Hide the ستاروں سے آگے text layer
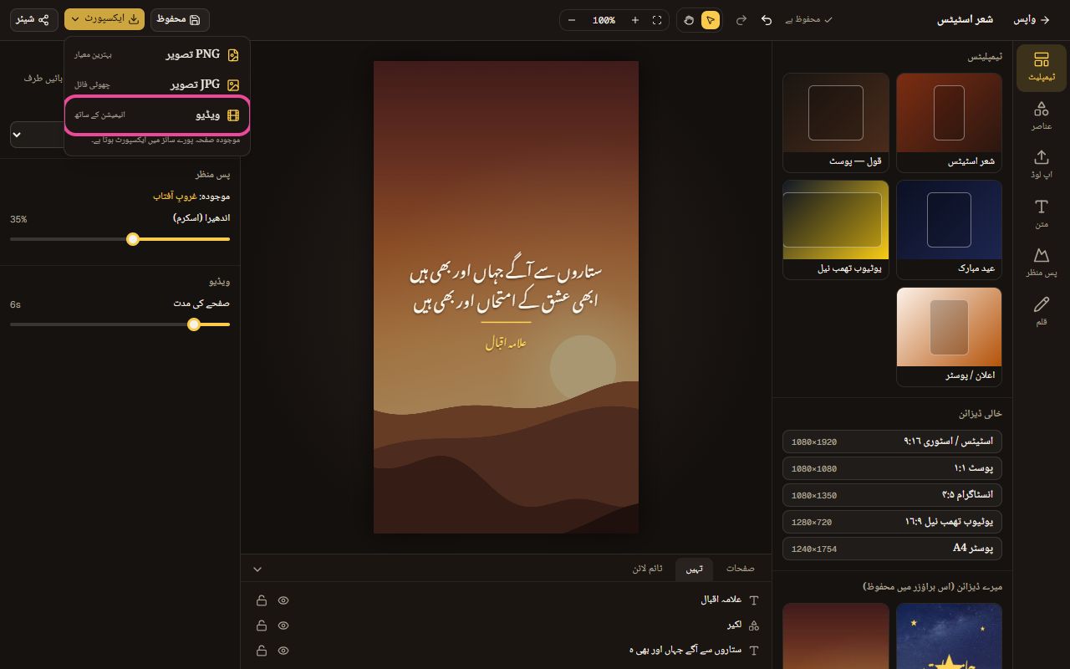The height and width of the screenshot is (669, 1070). (x=283, y=651)
